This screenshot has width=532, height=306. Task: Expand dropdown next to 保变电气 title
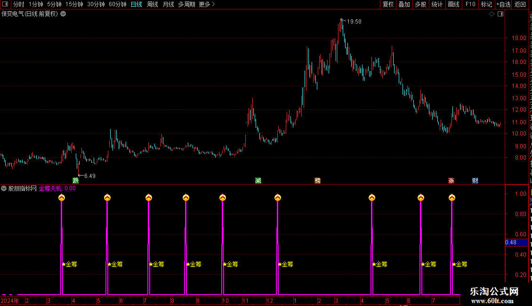click(63, 14)
